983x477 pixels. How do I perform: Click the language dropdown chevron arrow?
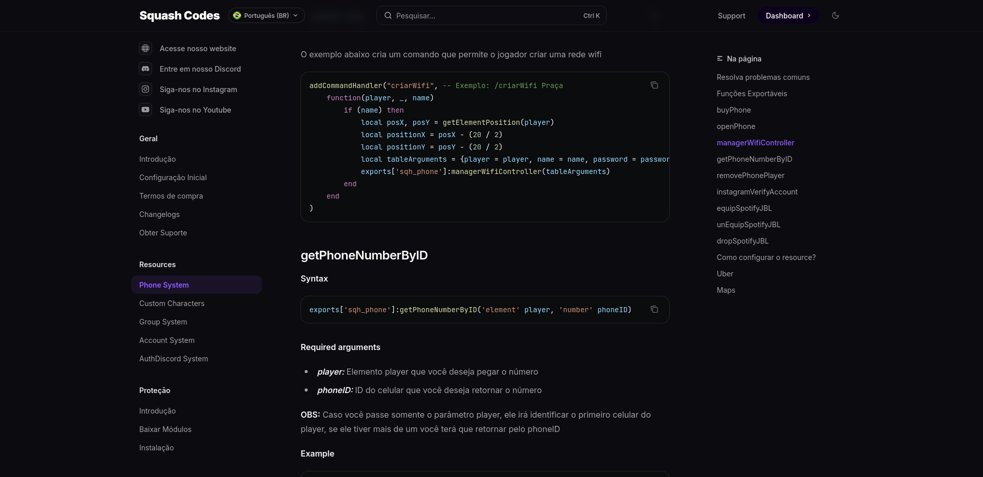click(x=295, y=15)
